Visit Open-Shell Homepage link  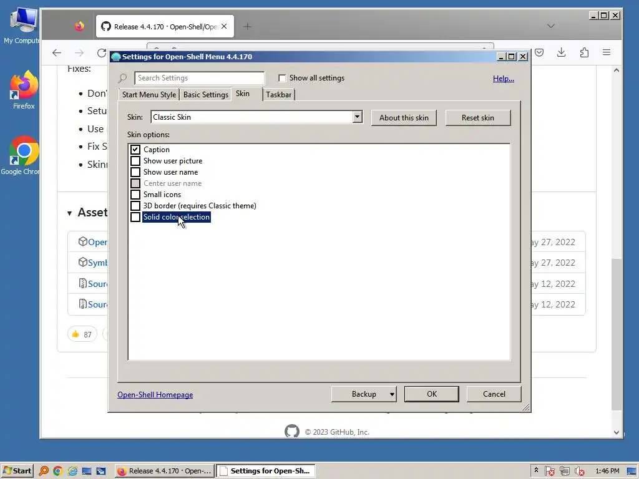pos(155,395)
